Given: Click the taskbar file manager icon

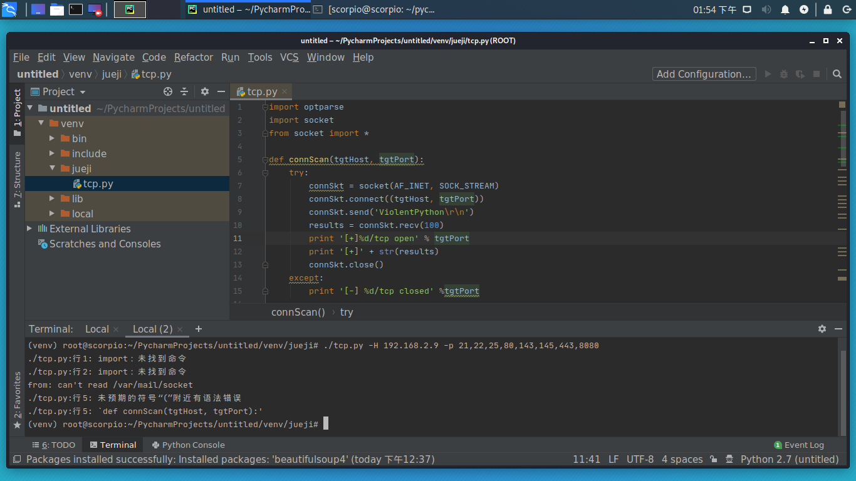Looking at the screenshot, I should [57, 9].
